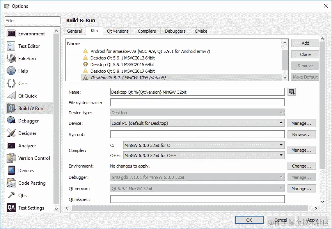
Task: Select the Qbs hammer icon
Action: click(x=11, y=196)
